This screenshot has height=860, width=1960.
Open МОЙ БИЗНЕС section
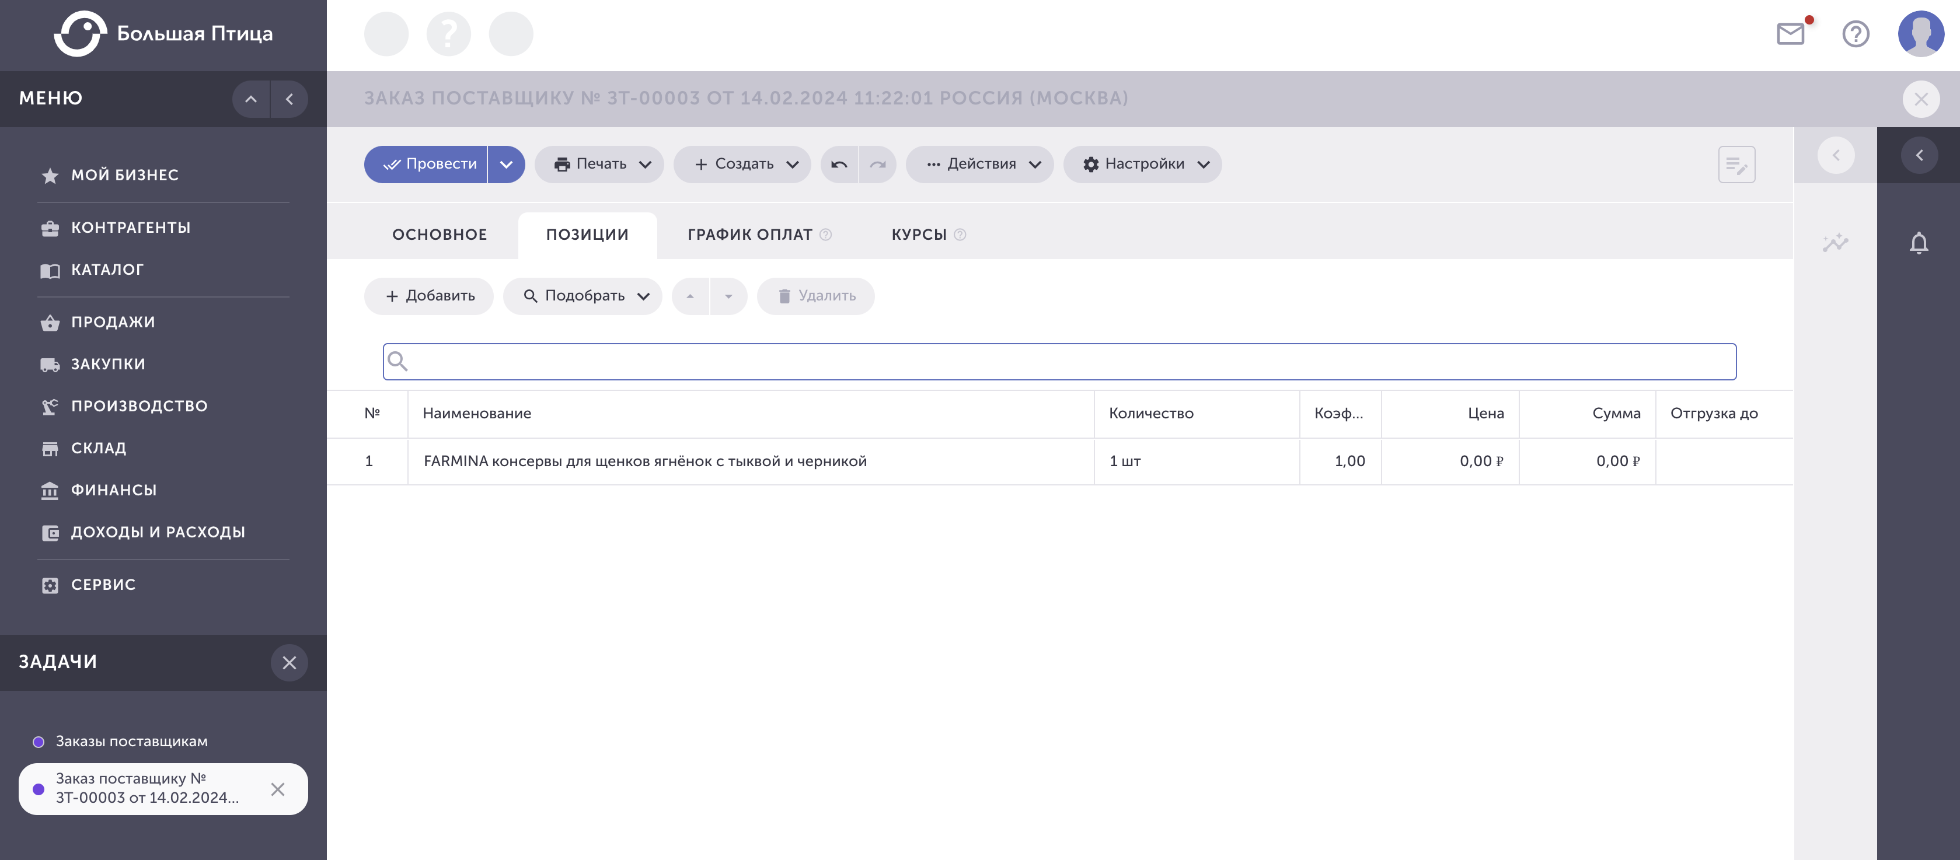pos(125,175)
